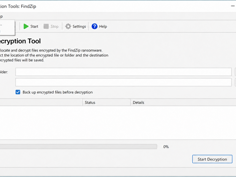Screen dimensions: 236x177
Task: Sort by the Details column header
Action: click(183, 102)
